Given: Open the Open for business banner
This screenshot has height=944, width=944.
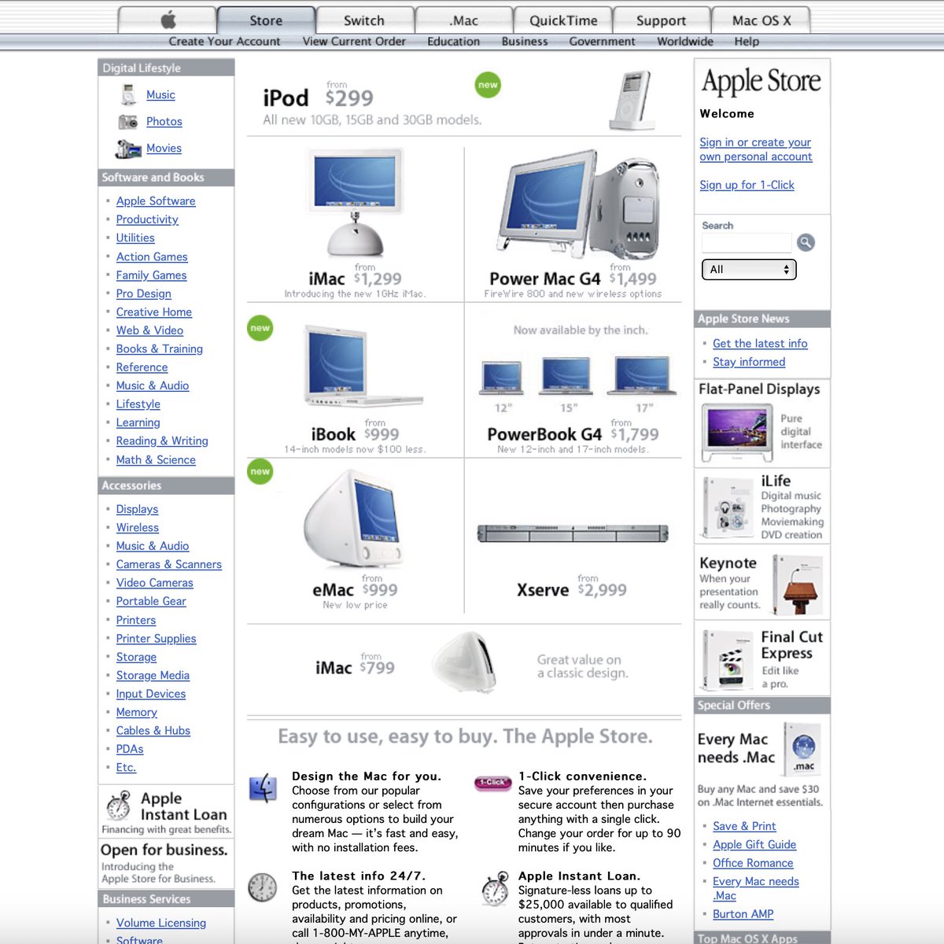Looking at the screenshot, I should coord(164,863).
